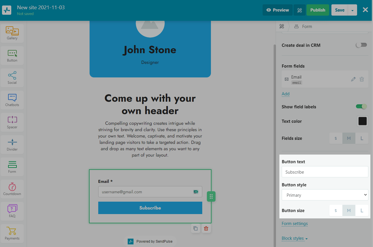Click the Button text input field

point(325,172)
